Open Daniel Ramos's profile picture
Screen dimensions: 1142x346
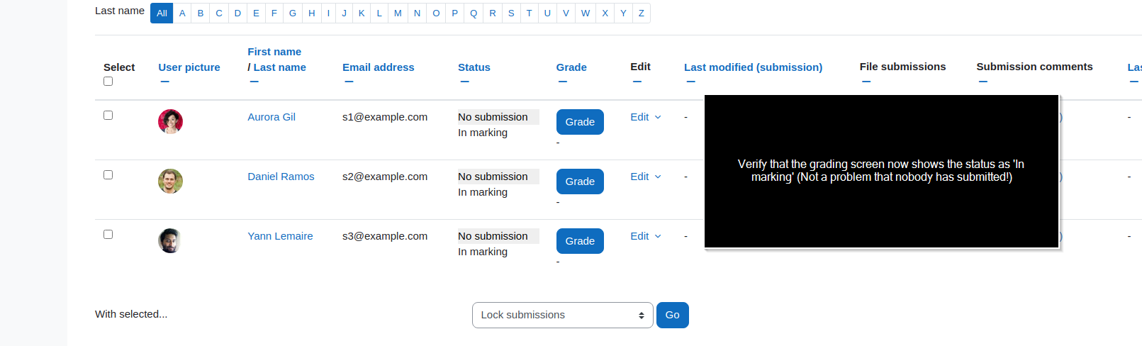170,181
